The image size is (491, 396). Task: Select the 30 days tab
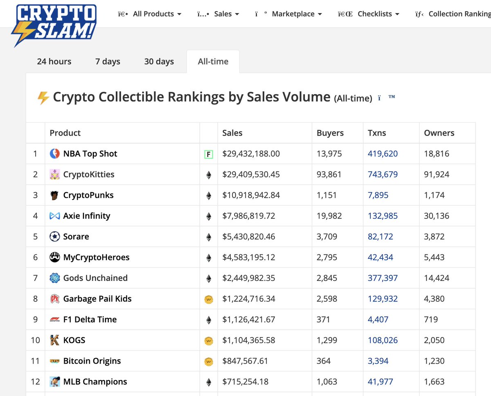click(159, 61)
